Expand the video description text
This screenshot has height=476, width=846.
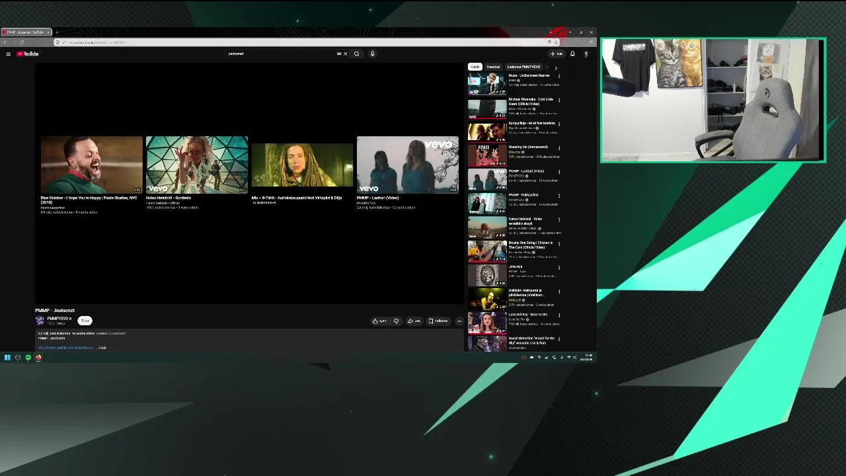click(x=102, y=348)
